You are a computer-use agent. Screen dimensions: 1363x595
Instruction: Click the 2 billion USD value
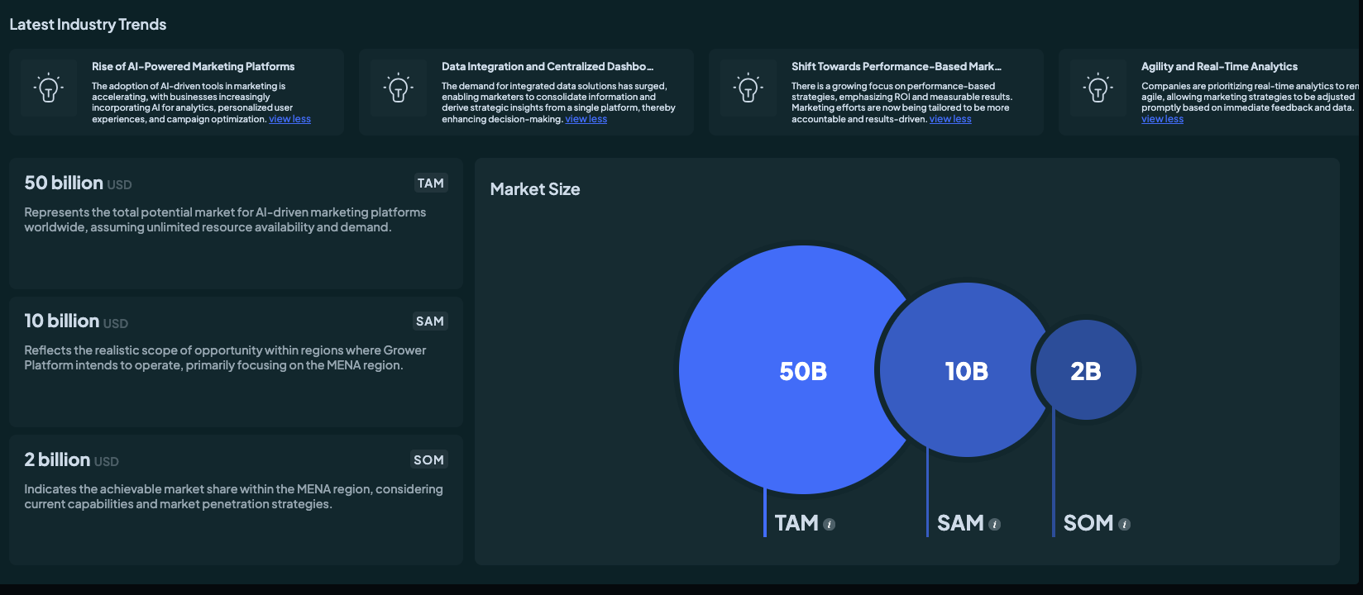(x=71, y=459)
